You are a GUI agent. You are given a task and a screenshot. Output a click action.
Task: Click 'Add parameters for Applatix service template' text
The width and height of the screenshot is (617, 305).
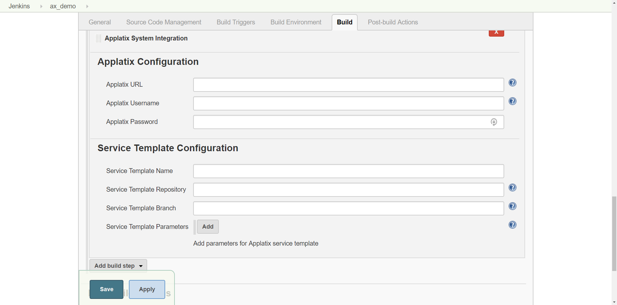coord(256,243)
